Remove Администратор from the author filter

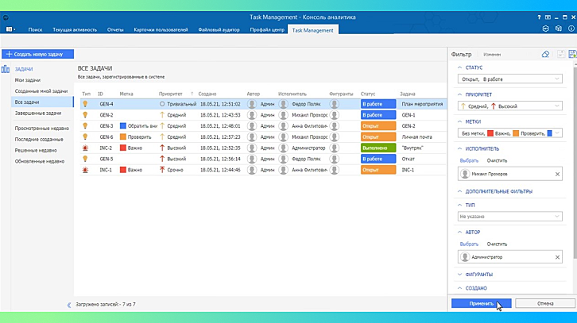[x=557, y=257]
